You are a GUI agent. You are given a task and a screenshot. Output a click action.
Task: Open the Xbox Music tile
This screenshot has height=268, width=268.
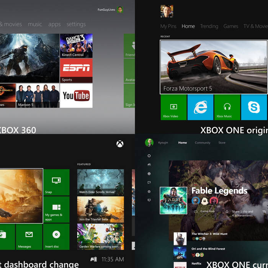pyautogui.click(x=227, y=107)
